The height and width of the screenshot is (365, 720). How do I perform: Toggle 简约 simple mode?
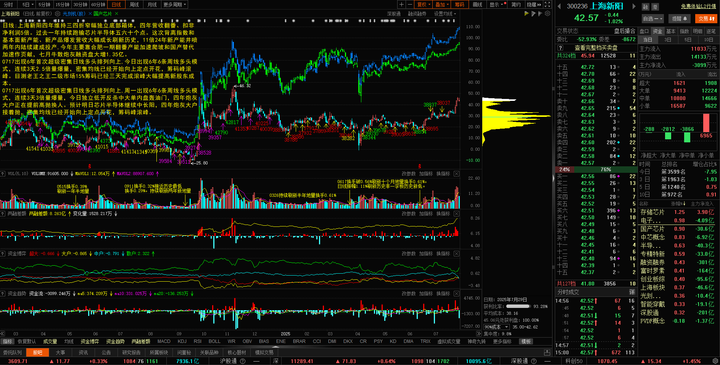516,5
